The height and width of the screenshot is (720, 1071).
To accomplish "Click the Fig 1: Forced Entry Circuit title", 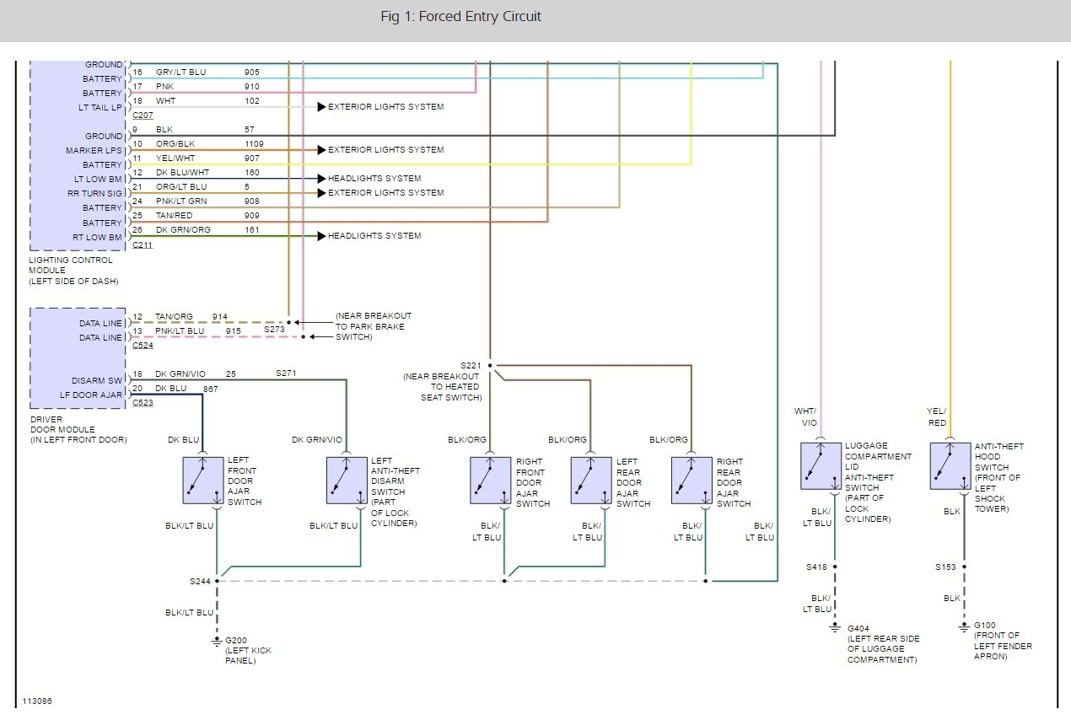I will [460, 17].
